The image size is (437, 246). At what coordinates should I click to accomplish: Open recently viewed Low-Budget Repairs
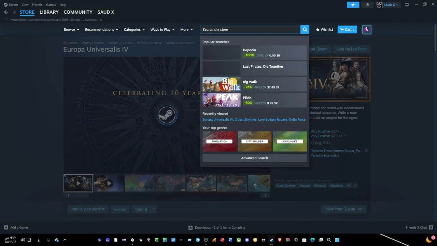click(x=273, y=120)
